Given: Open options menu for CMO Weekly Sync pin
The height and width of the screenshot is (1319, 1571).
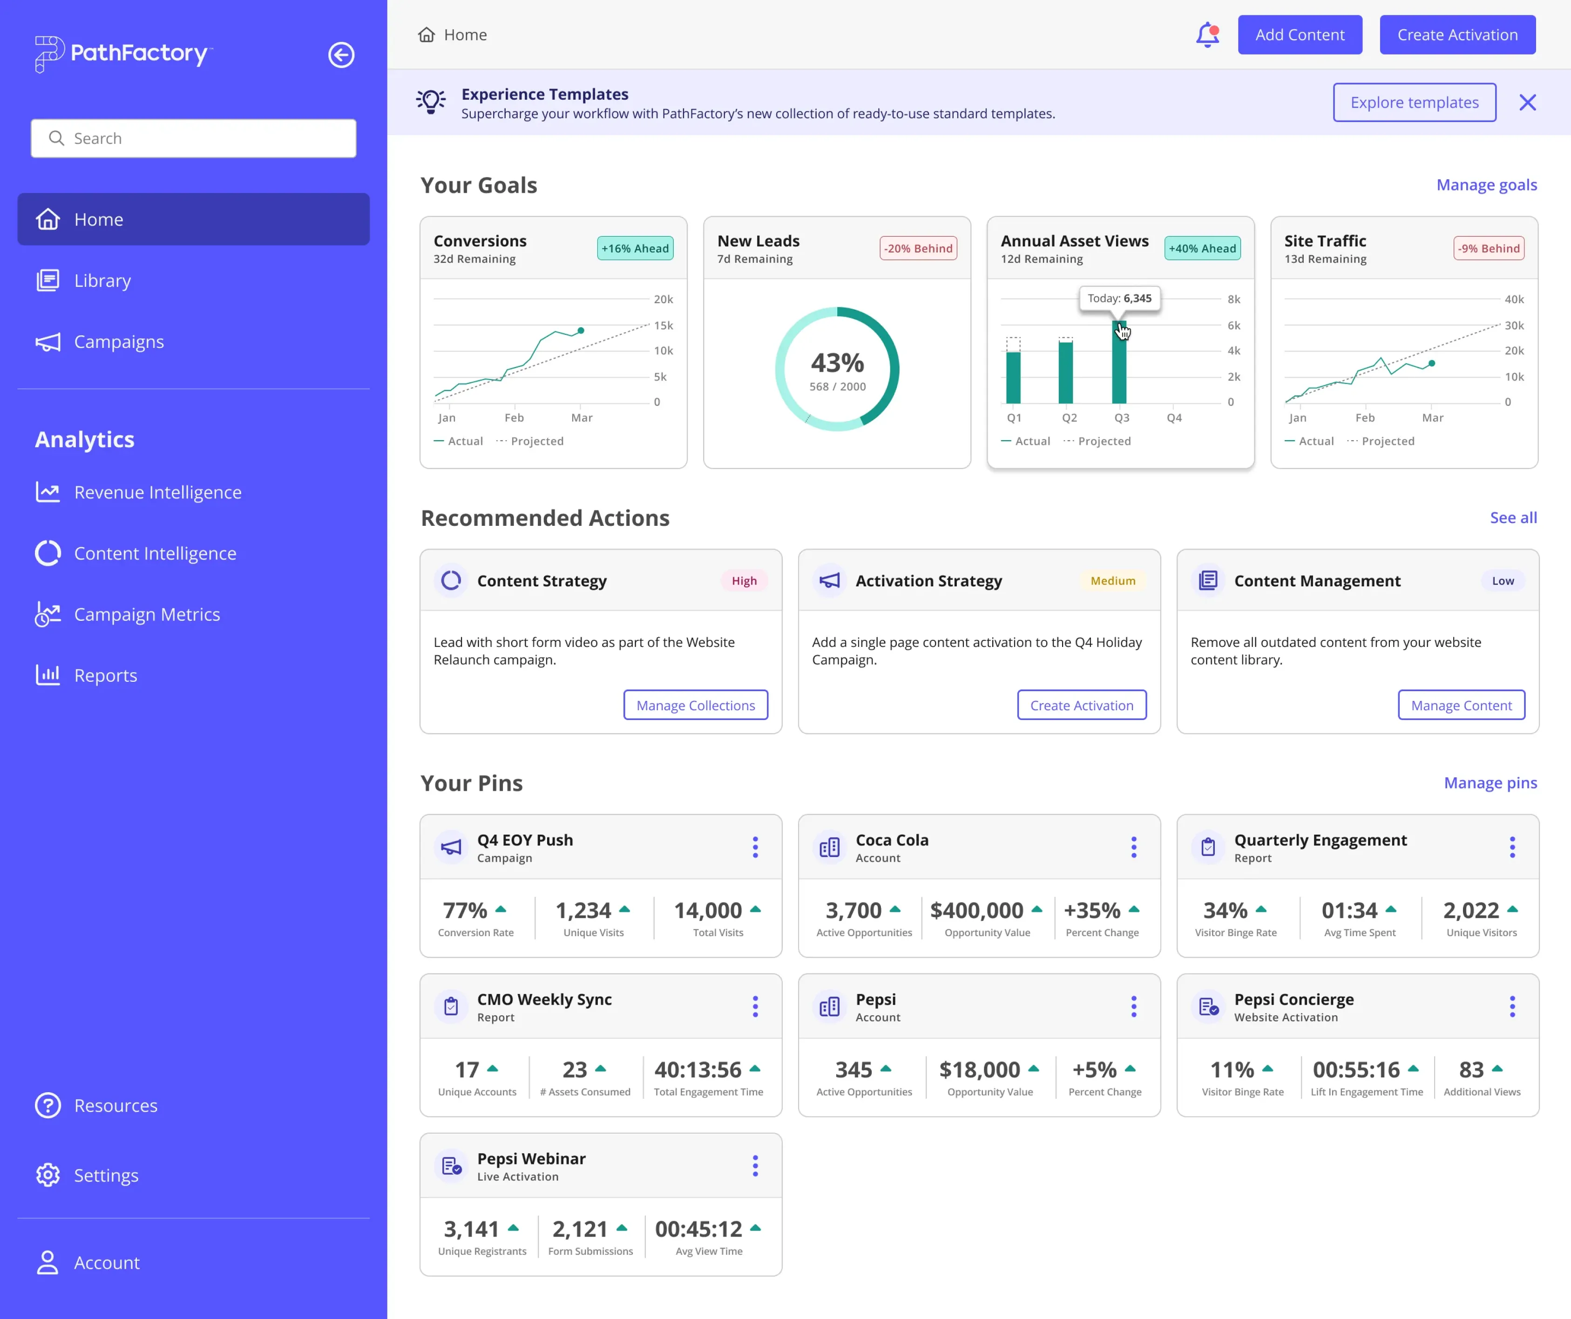Looking at the screenshot, I should (756, 1006).
